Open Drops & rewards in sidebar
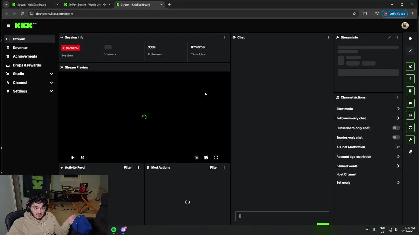Image resolution: width=419 pixels, height=235 pixels. (29, 65)
